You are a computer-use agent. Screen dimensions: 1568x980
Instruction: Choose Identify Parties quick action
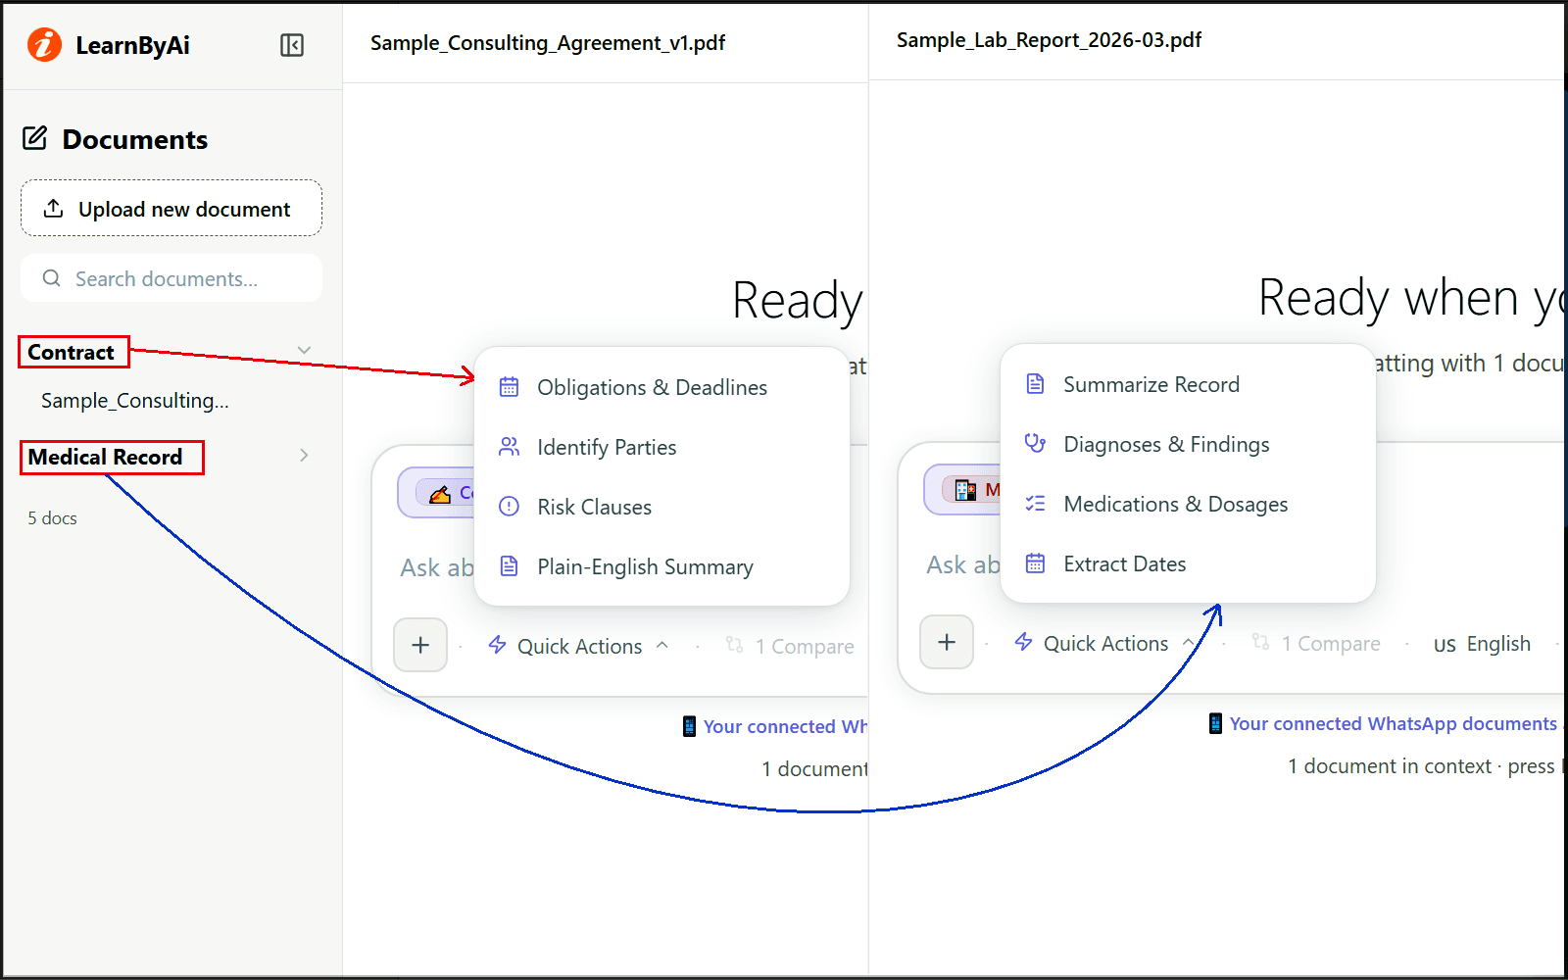pos(661,447)
